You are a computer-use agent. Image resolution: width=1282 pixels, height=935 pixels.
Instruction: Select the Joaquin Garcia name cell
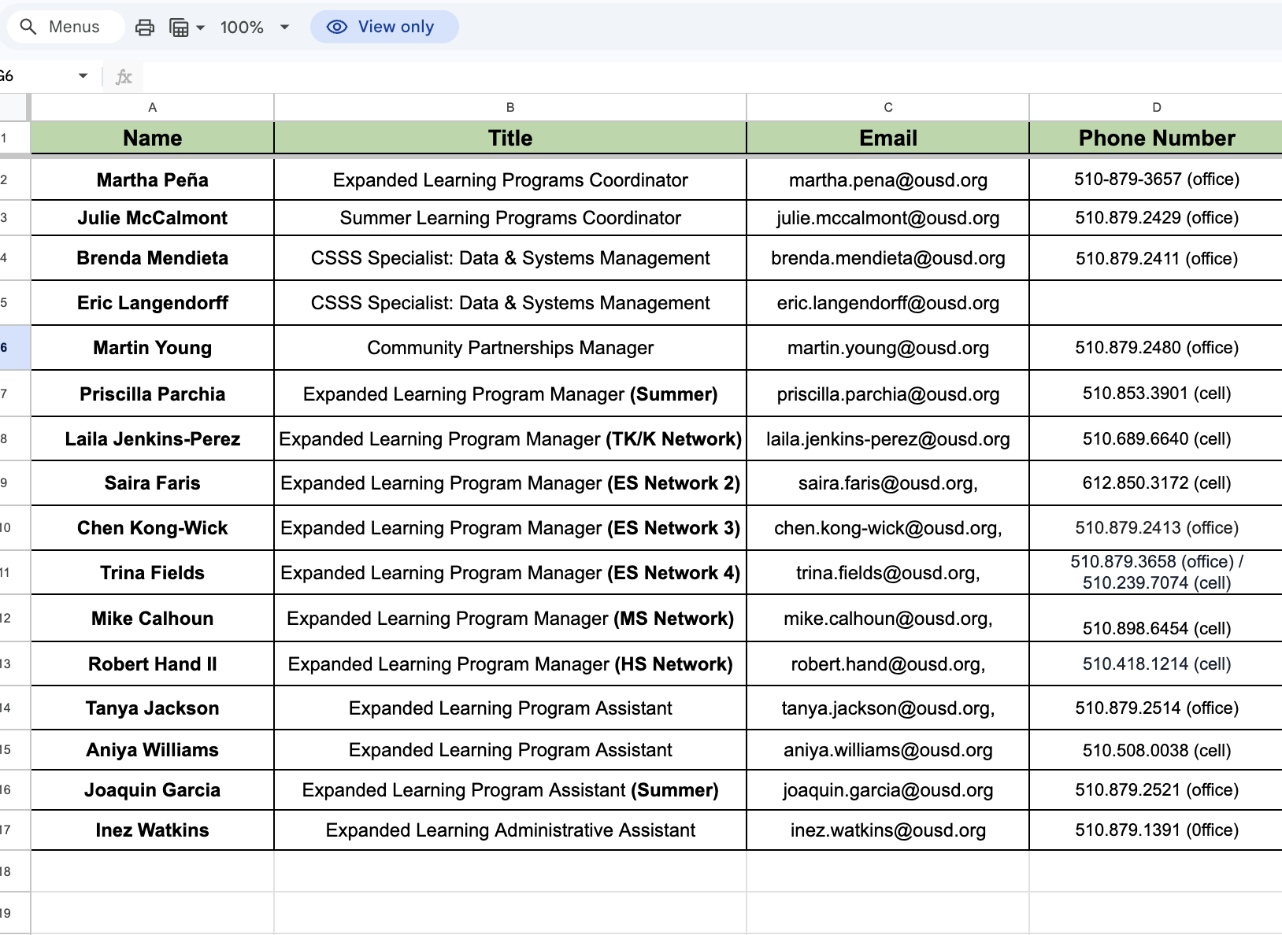point(153,790)
